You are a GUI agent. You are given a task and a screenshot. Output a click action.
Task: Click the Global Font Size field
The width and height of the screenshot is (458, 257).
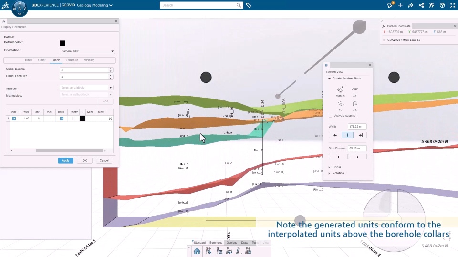pyautogui.click(x=84, y=77)
